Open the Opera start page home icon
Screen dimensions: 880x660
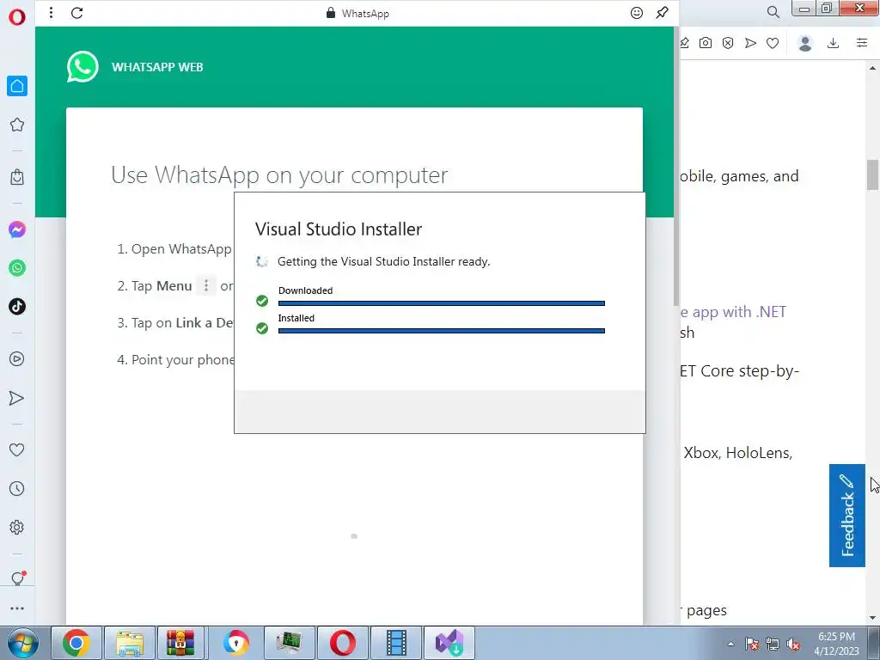click(x=17, y=86)
